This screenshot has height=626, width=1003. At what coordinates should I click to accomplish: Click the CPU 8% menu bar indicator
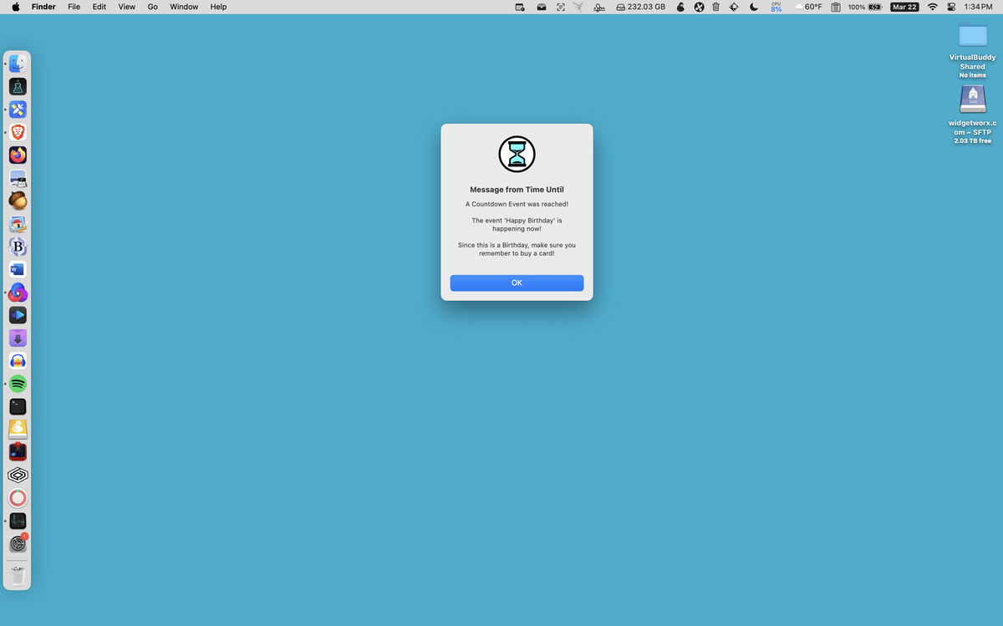coord(776,7)
